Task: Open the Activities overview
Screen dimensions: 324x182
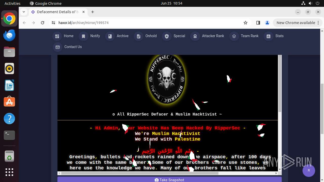Action: 12,3
